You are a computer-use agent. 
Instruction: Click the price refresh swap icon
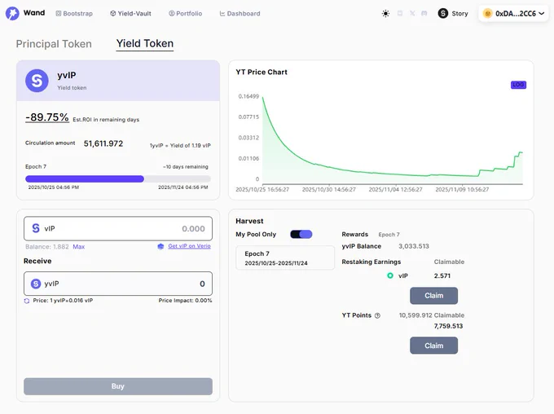27,301
